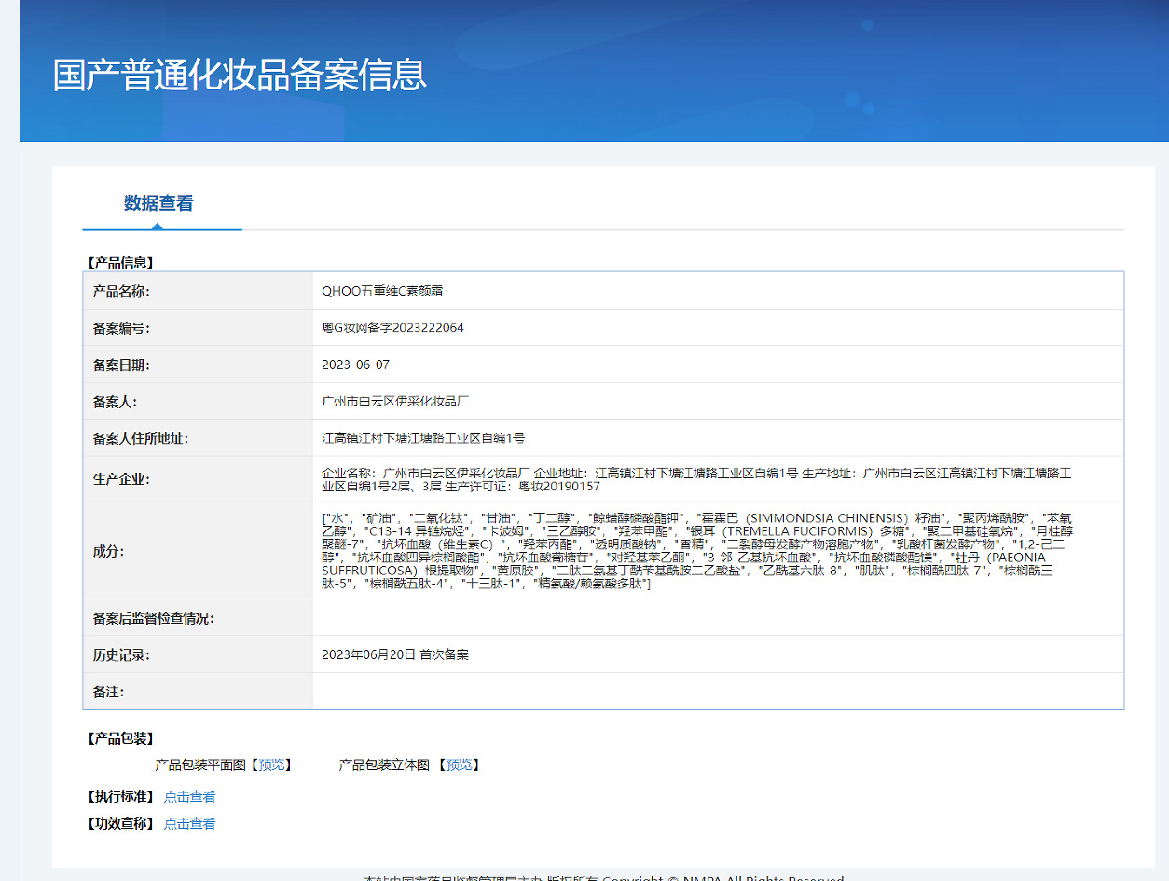Click the 成分 row label
This screenshot has height=881, width=1169.
pos(107,550)
